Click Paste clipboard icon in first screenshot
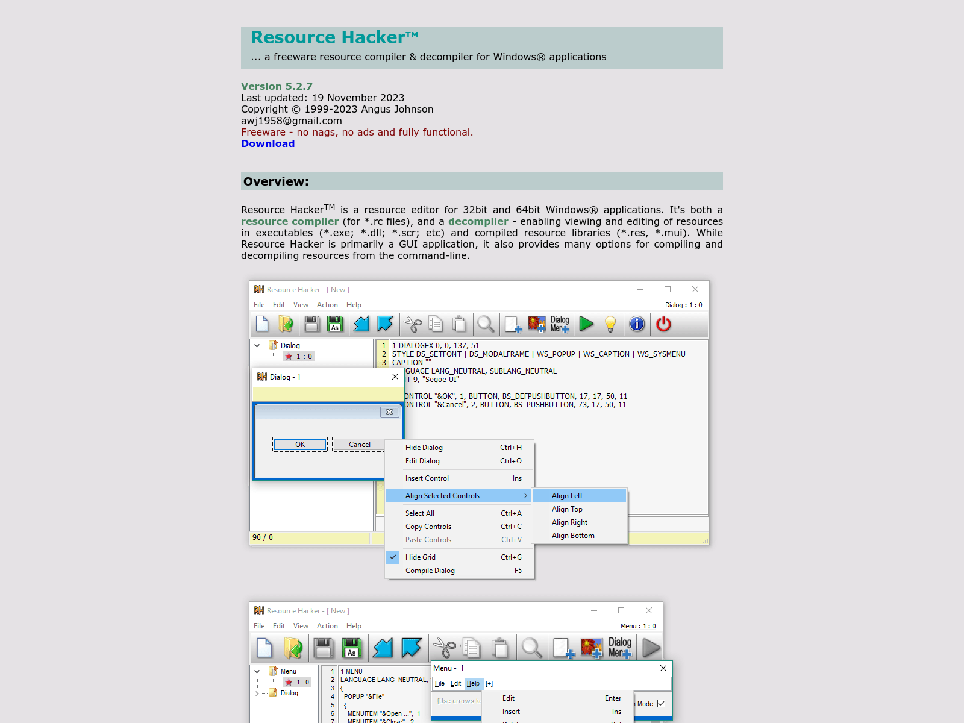Screen dimensions: 964x723 click(x=459, y=324)
